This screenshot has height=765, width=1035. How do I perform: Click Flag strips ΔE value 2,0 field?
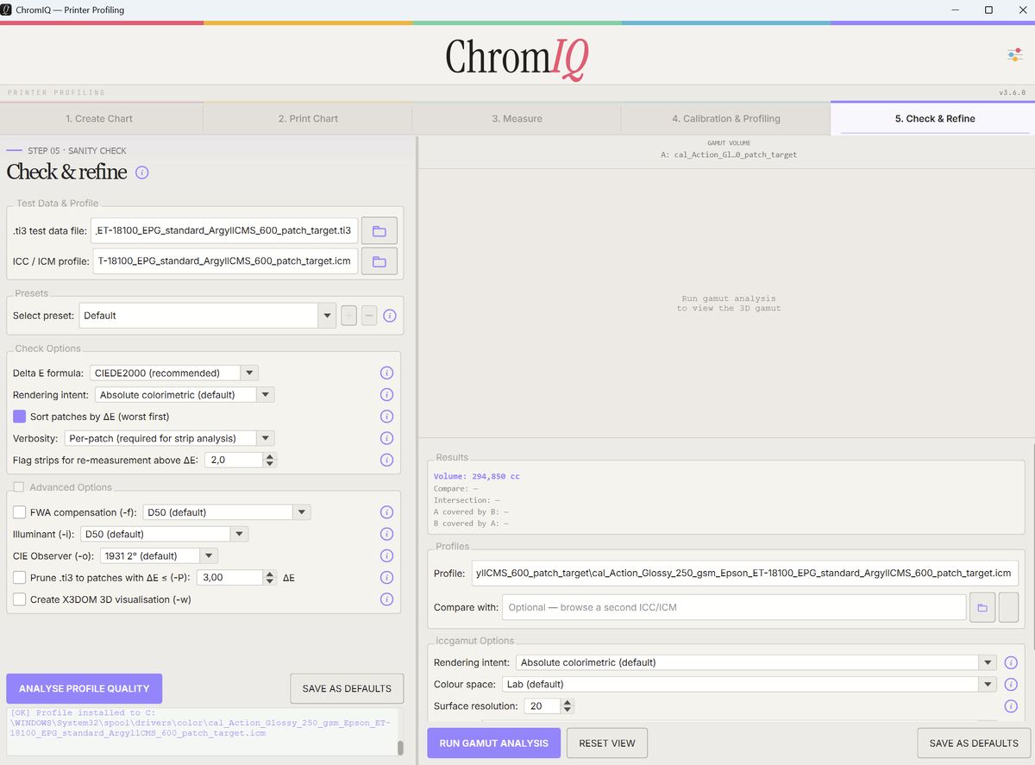(233, 460)
